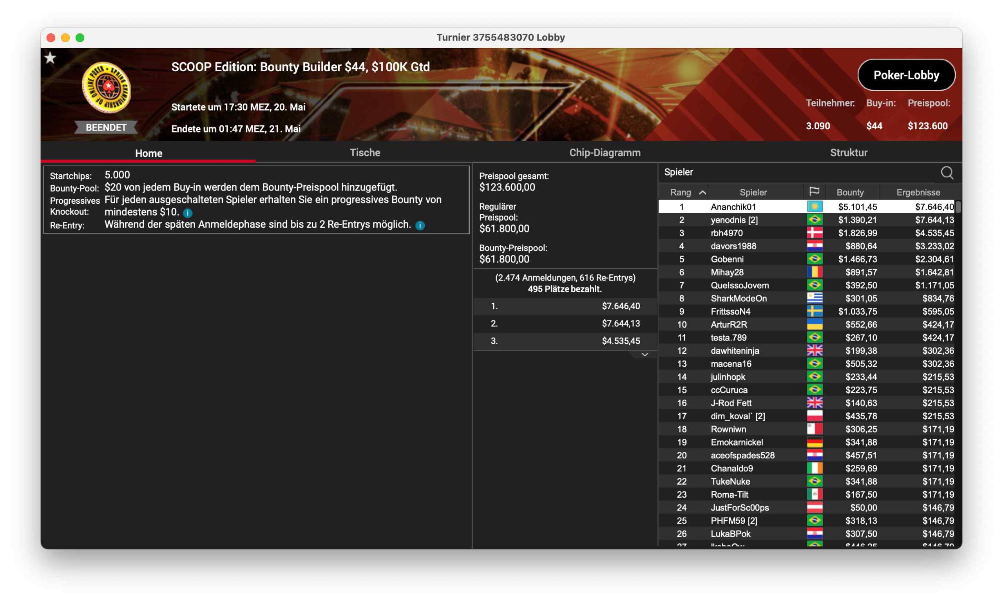Screen dimensions: 1003x603
Task: Sort by Spieler column header
Action: click(753, 192)
